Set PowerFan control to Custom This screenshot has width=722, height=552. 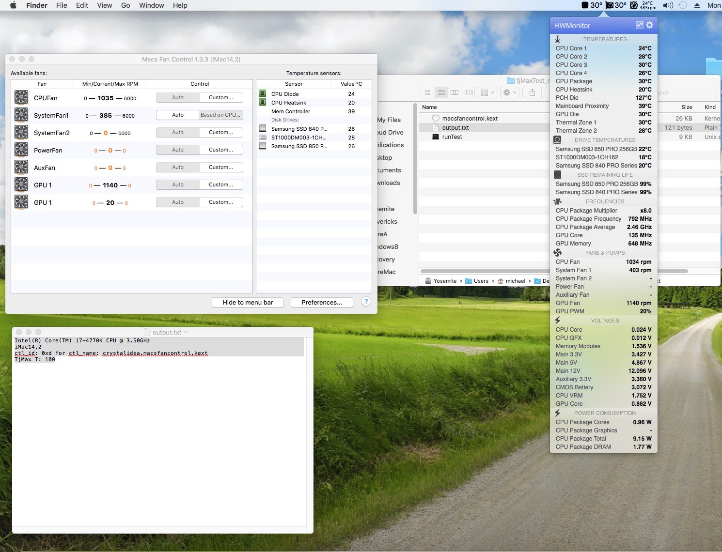[x=221, y=150]
